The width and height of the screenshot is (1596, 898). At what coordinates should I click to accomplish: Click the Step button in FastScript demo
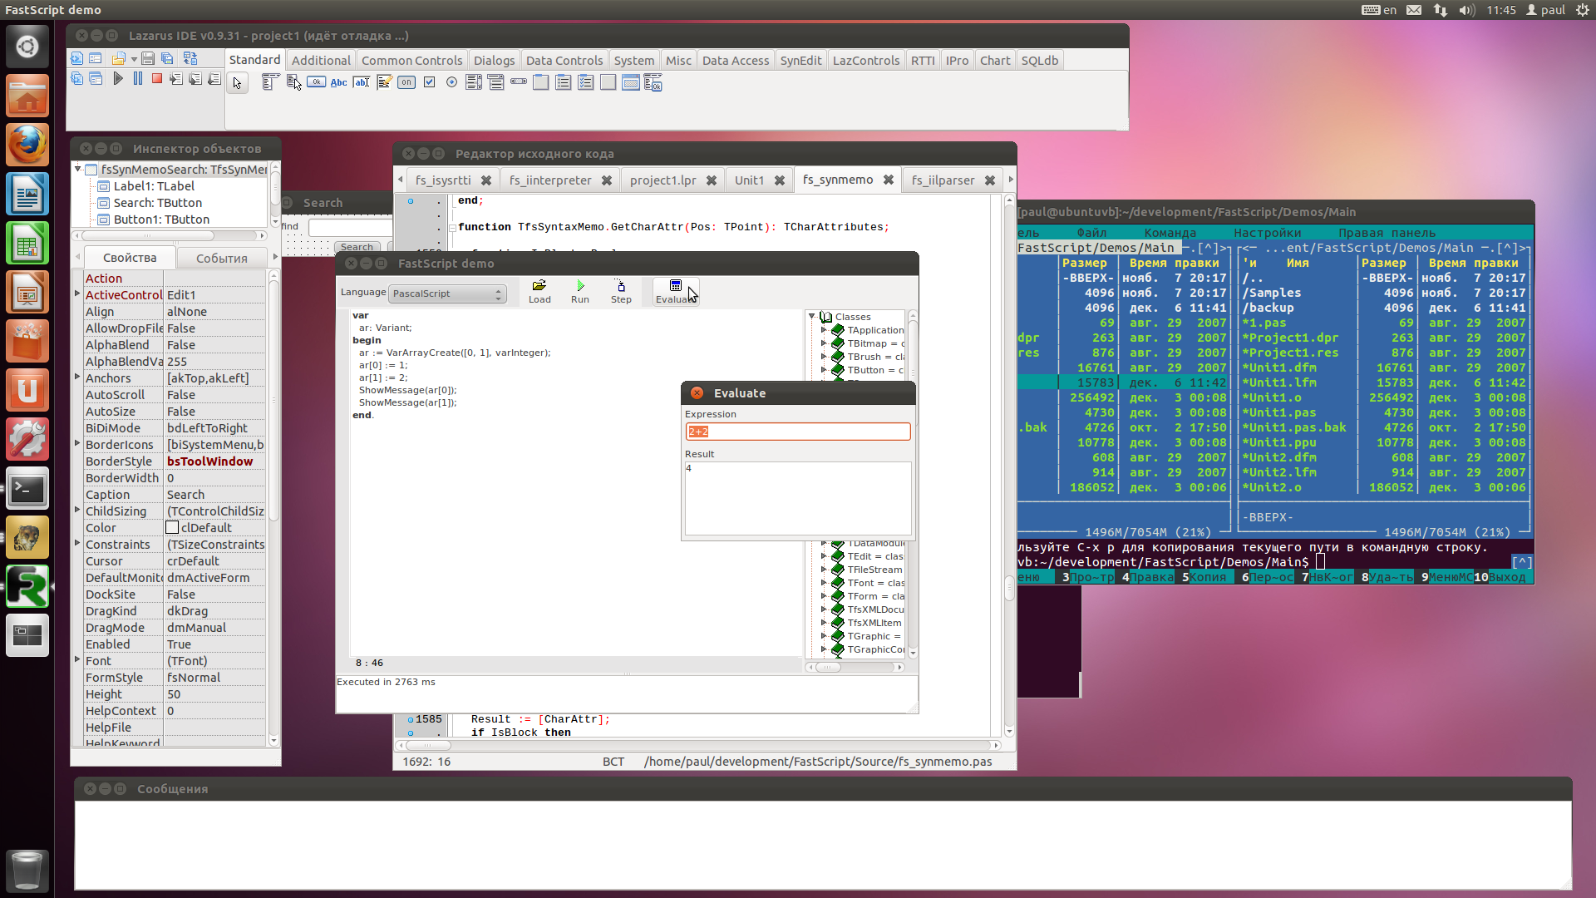pos(621,292)
